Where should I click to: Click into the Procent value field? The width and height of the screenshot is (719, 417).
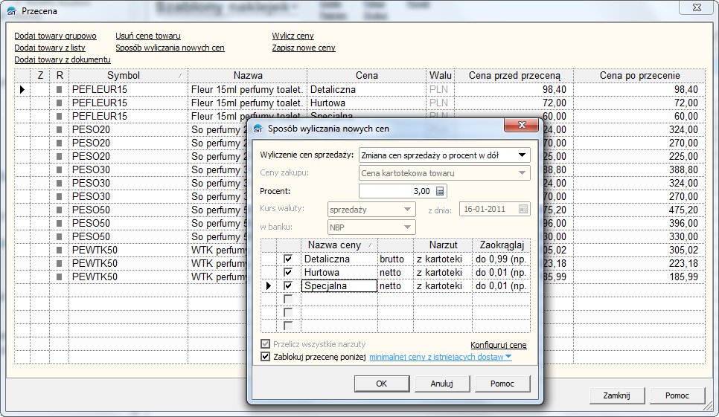(394, 191)
